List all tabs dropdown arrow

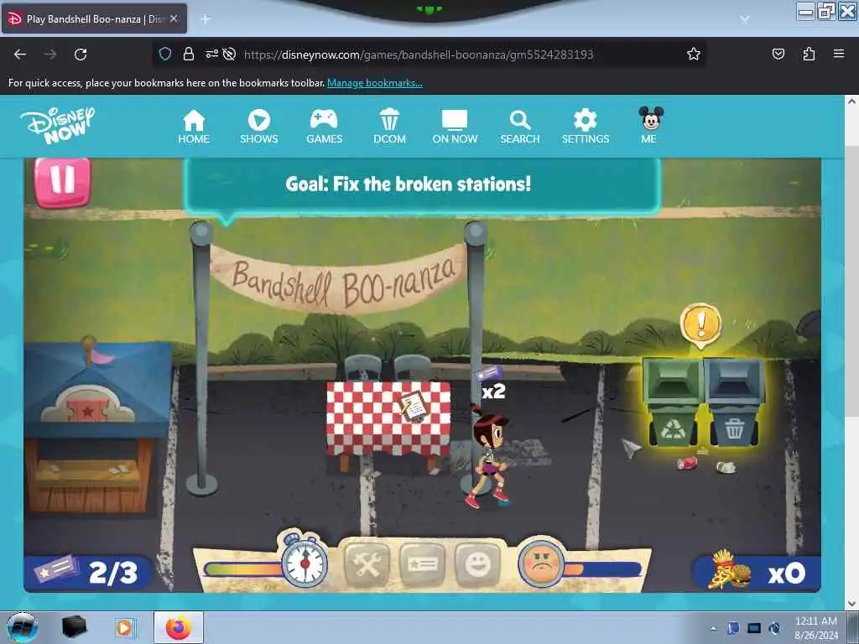point(745,18)
